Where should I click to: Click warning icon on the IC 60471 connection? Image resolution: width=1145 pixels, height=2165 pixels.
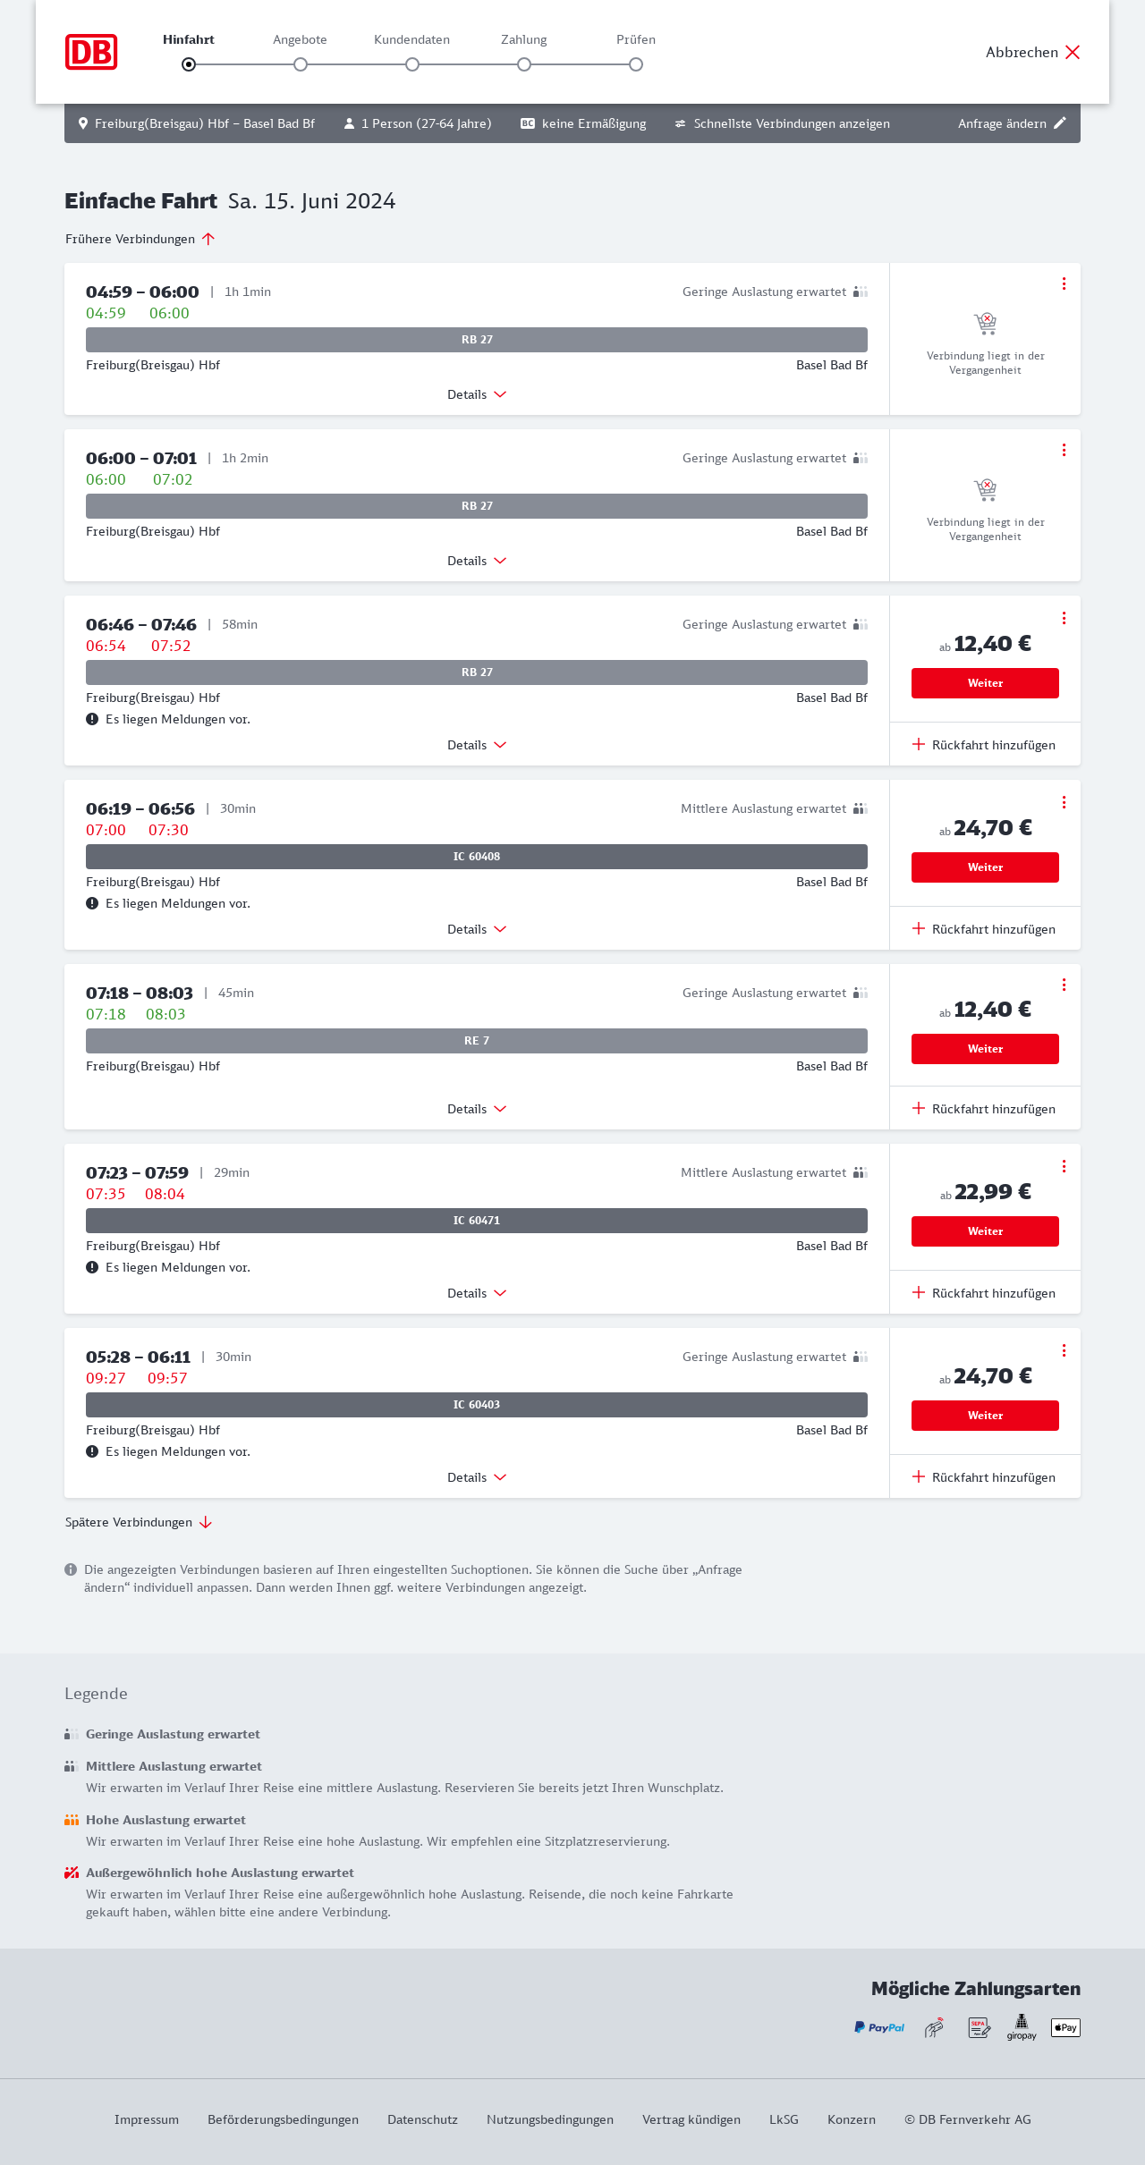(92, 1267)
